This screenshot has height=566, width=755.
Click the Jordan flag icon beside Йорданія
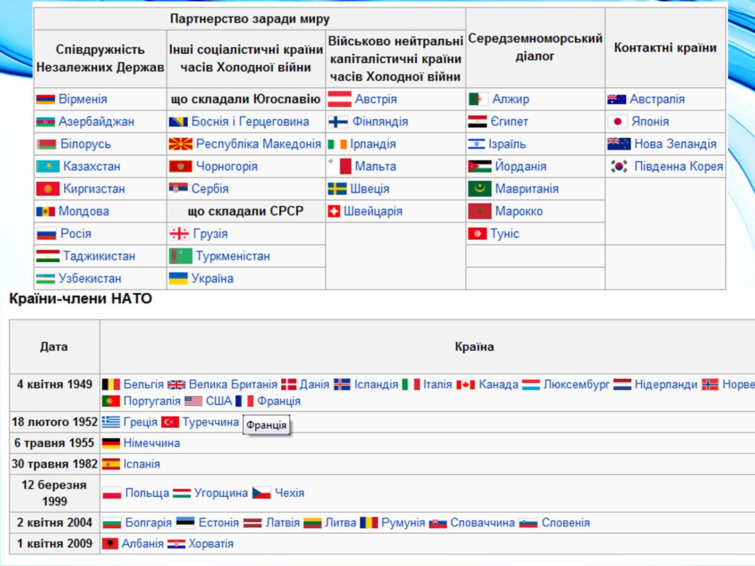[479, 166]
